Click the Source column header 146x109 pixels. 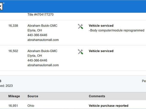coord(33,96)
